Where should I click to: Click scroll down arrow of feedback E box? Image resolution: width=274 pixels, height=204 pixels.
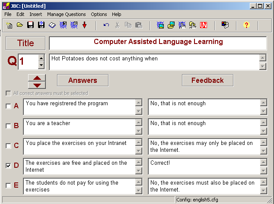coord(264,190)
